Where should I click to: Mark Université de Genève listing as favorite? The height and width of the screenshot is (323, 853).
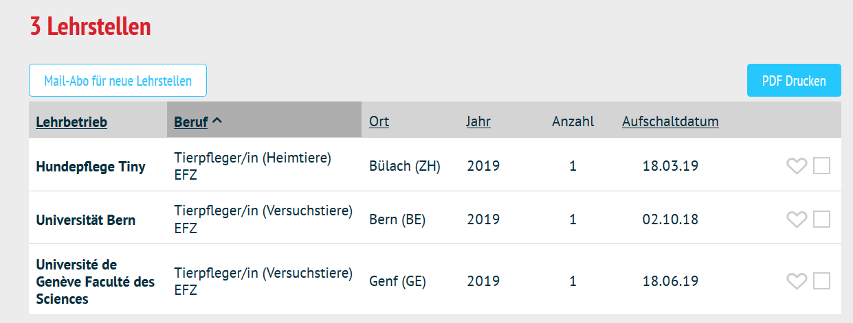pos(796,281)
